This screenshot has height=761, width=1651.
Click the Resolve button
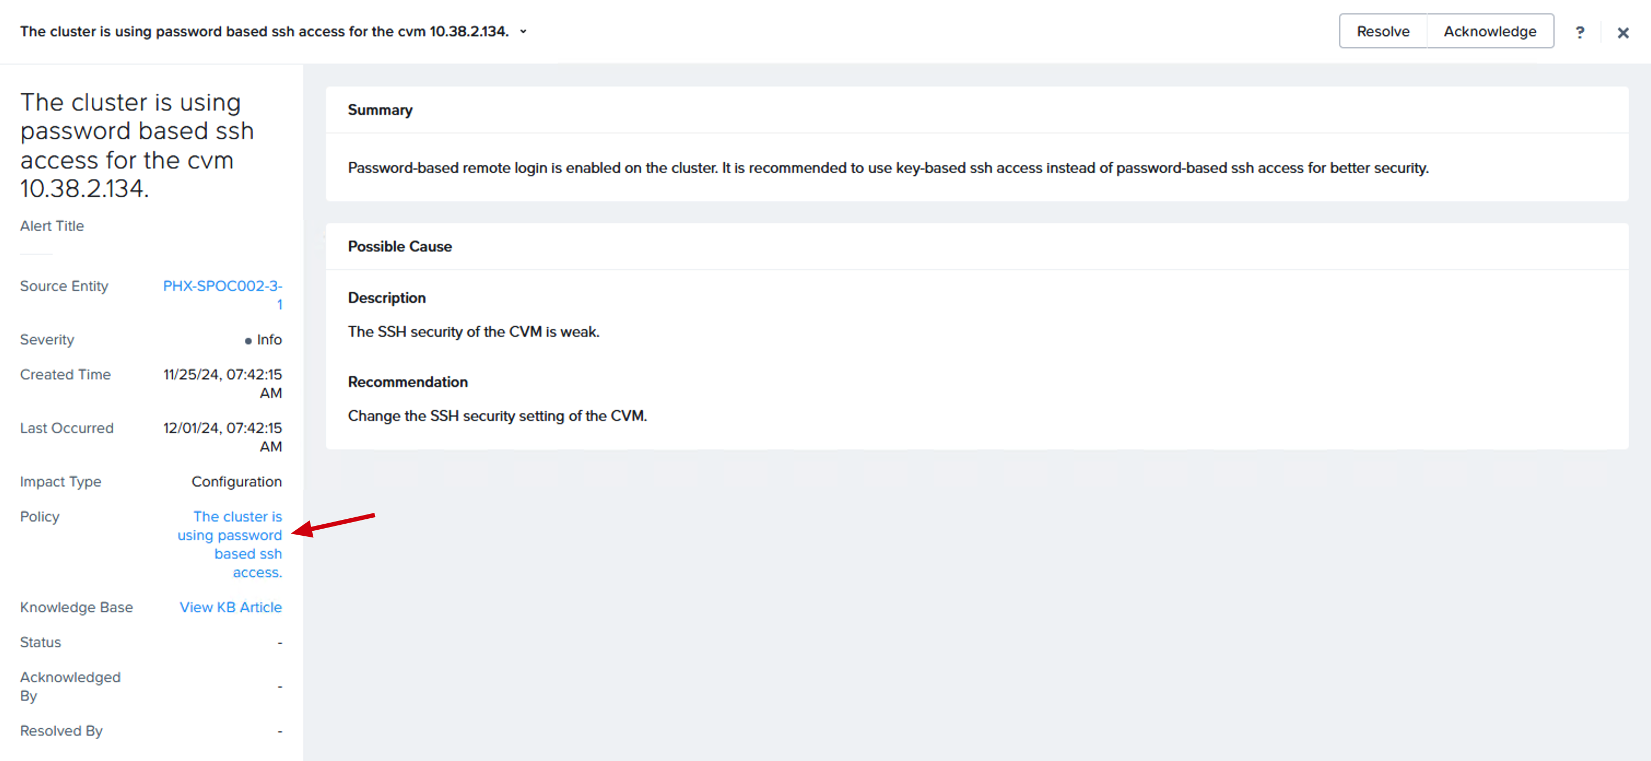[1383, 31]
